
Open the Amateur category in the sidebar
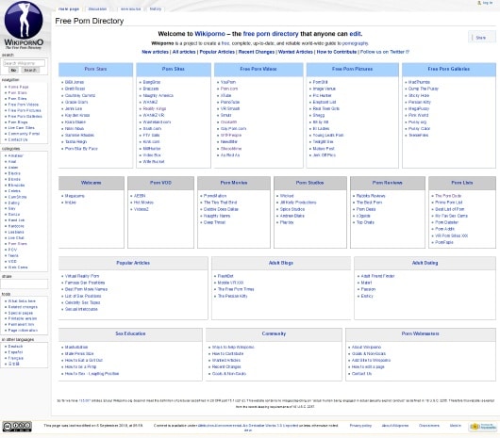click(16, 156)
